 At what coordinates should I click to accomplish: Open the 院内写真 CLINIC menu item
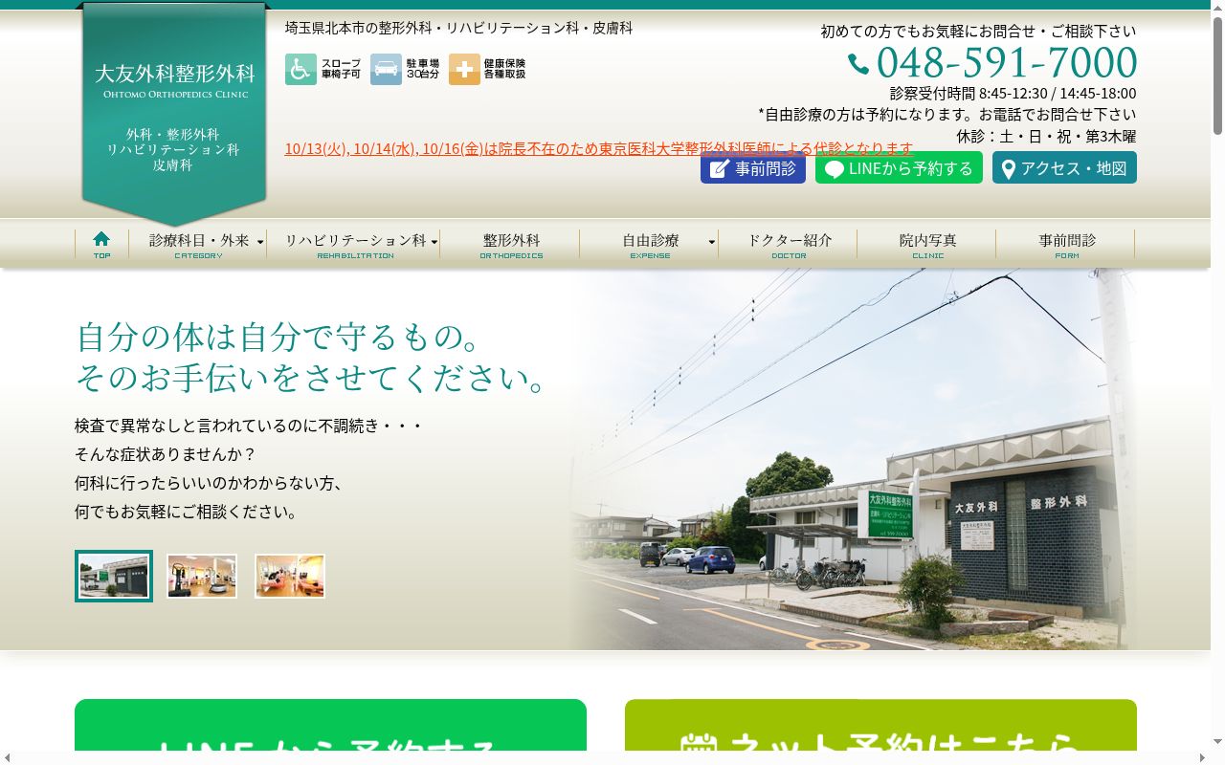(x=927, y=244)
